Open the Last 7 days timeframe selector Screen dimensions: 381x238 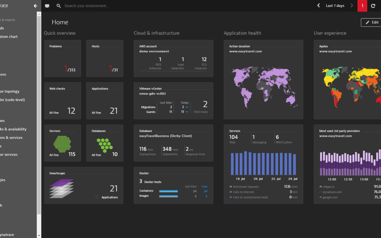coord(335,6)
